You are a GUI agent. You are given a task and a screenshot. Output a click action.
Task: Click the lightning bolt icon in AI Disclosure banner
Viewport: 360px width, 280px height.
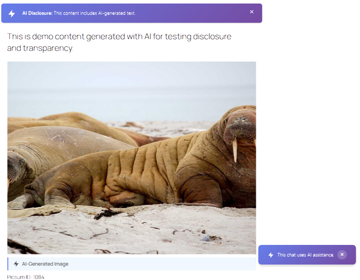pyautogui.click(x=12, y=14)
